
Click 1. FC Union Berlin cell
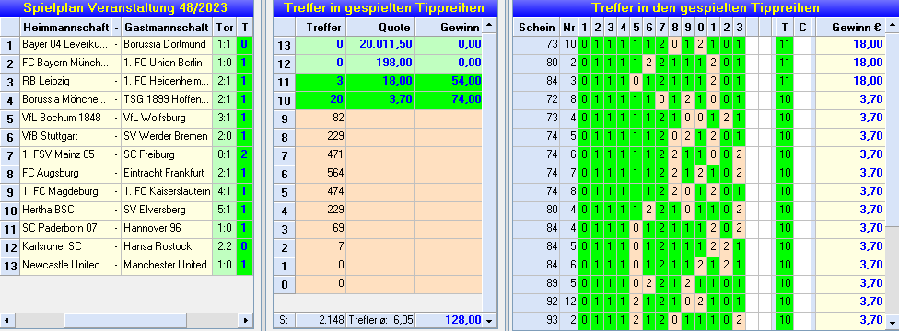(x=167, y=63)
